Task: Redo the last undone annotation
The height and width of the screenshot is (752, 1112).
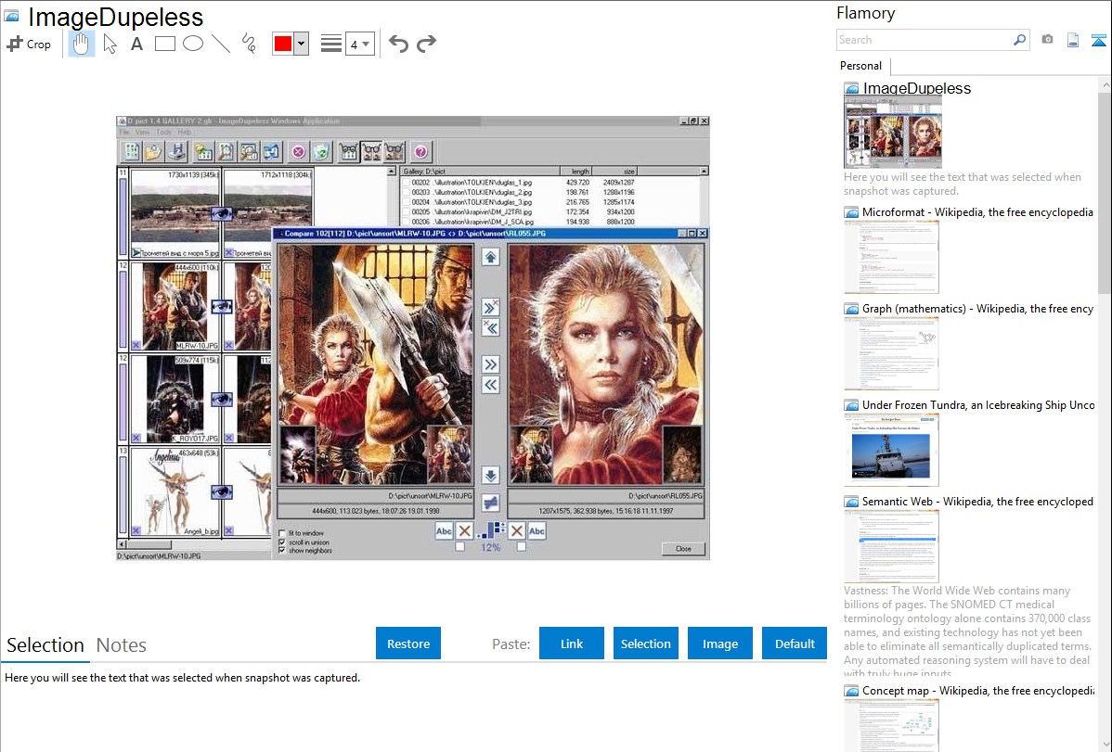Action: [x=426, y=44]
